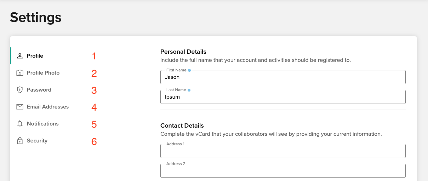Click the Profile Photo ID badge icon
The width and height of the screenshot is (428, 181).
click(x=20, y=73)
